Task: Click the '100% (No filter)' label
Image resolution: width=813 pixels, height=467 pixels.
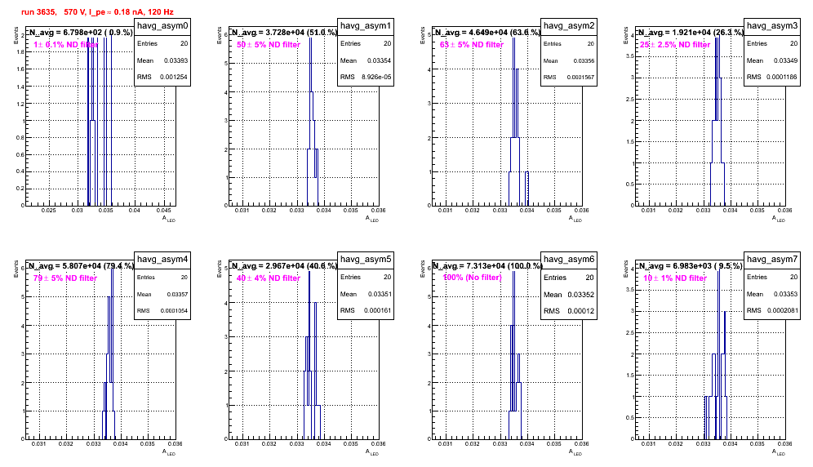Action: point(473,278)
